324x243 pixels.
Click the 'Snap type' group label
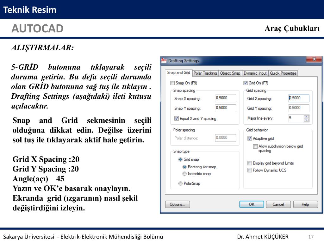[x=181, y=152]
